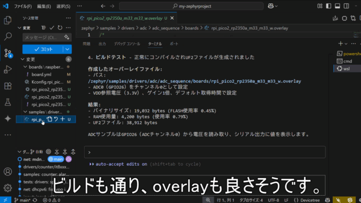Open the Extensions view icon
The image size is (361, 203).
click(7, 86)
